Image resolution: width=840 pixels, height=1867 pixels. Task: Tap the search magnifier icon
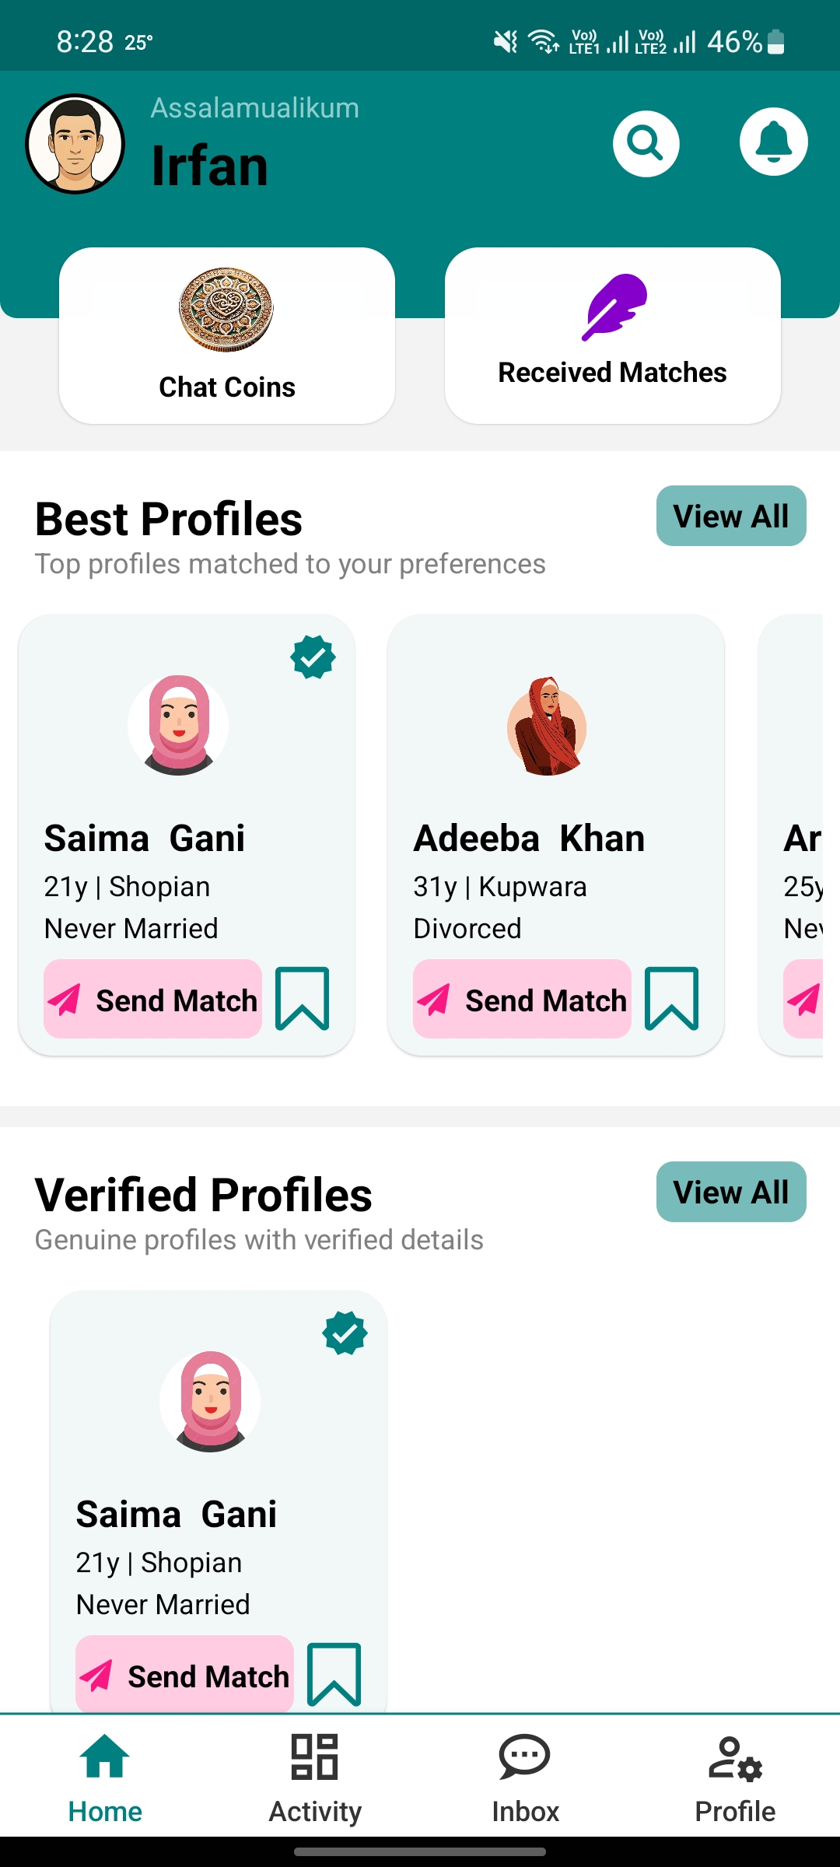pyautogui.click(x=646, y=144)
